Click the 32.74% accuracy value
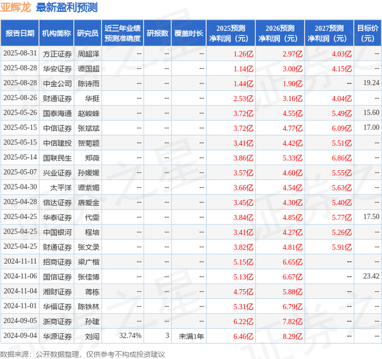 tap(130, 336)
